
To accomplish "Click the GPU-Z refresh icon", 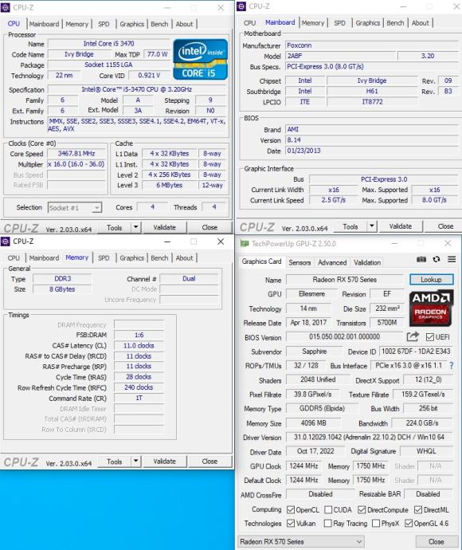I will click(437, 259).
